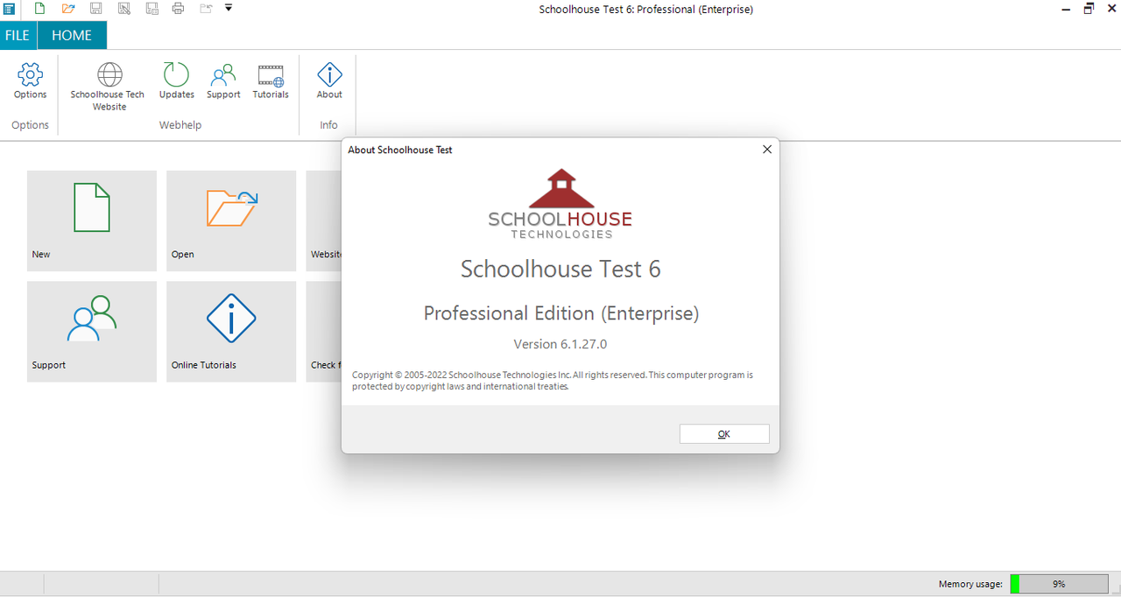Click 'Professional Edition (Enterprise)' text in dialog
Image resolution: width=1121 pixels, height=597 pixels.
[x=560, y=313]
